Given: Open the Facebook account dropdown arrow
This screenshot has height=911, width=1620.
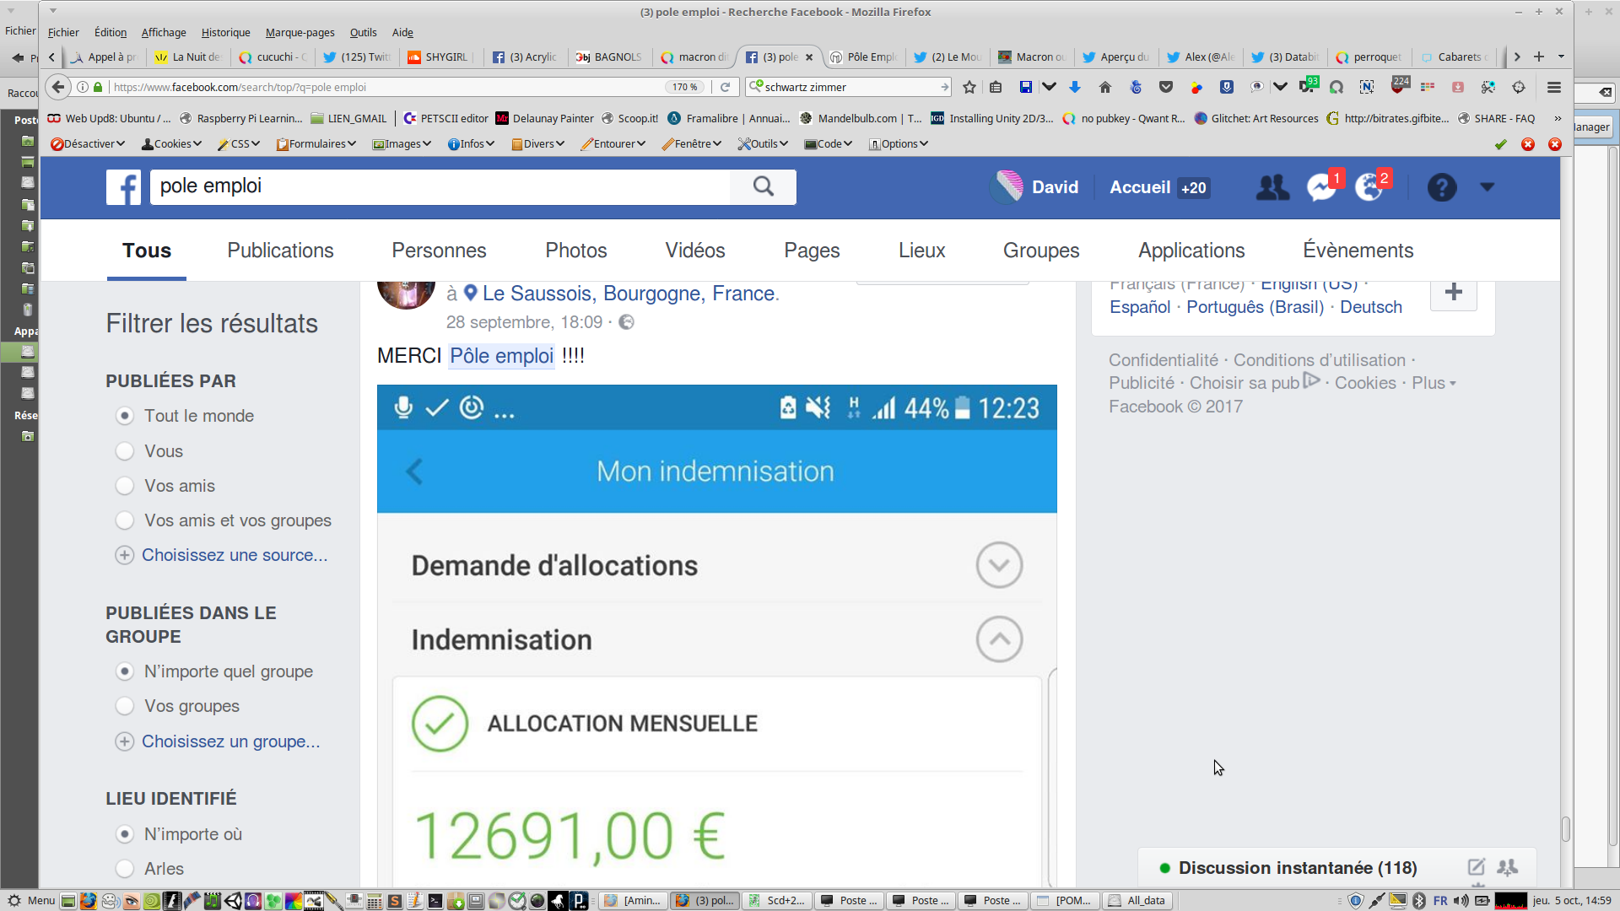Looking at the screenshot, I should pyautogui.click(x=1487, y=187).
